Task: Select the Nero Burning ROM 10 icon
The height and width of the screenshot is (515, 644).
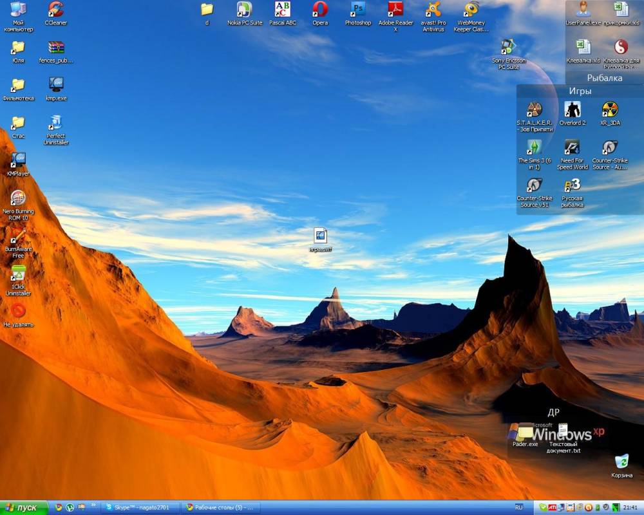Action: click(18, 198)
